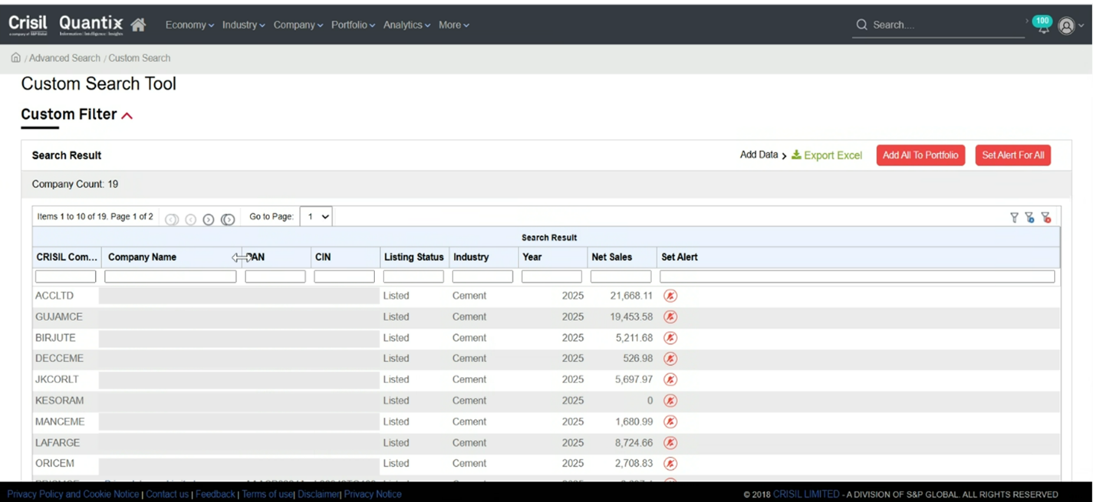The image size is (1093, 502).
Task: Jump to the last results page arrow
Action: pos(228,220)
